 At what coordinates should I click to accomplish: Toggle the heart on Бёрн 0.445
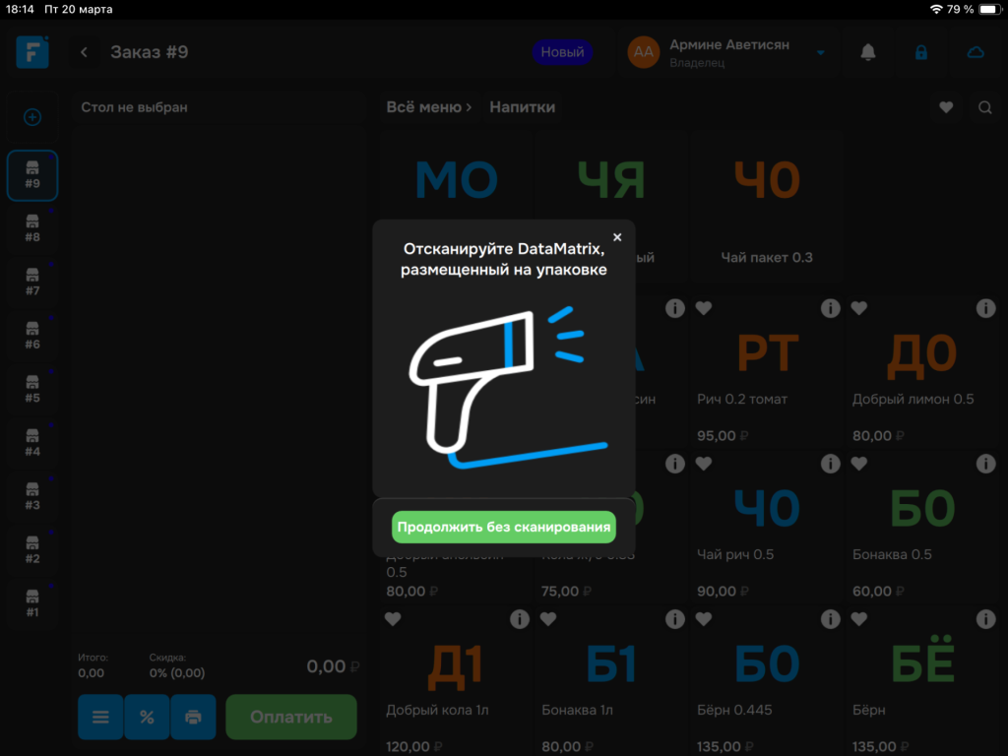pyautogui.click(x=703, y=619)
